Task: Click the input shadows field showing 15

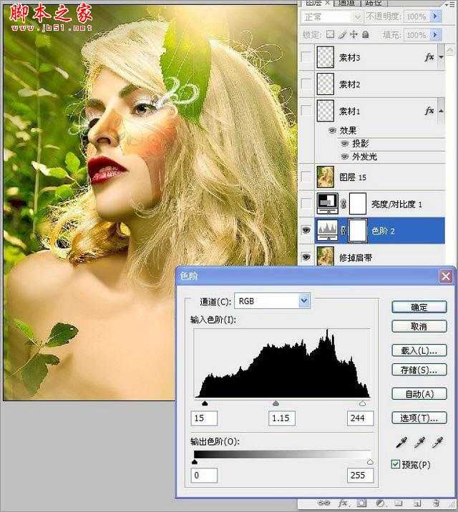Action: pos(204,418)
